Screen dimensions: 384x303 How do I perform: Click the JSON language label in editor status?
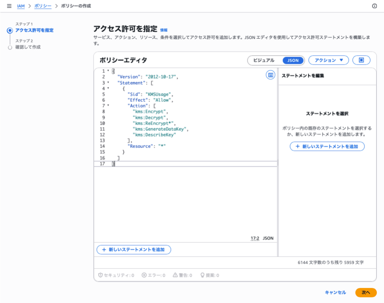click(x=268, y=238)
